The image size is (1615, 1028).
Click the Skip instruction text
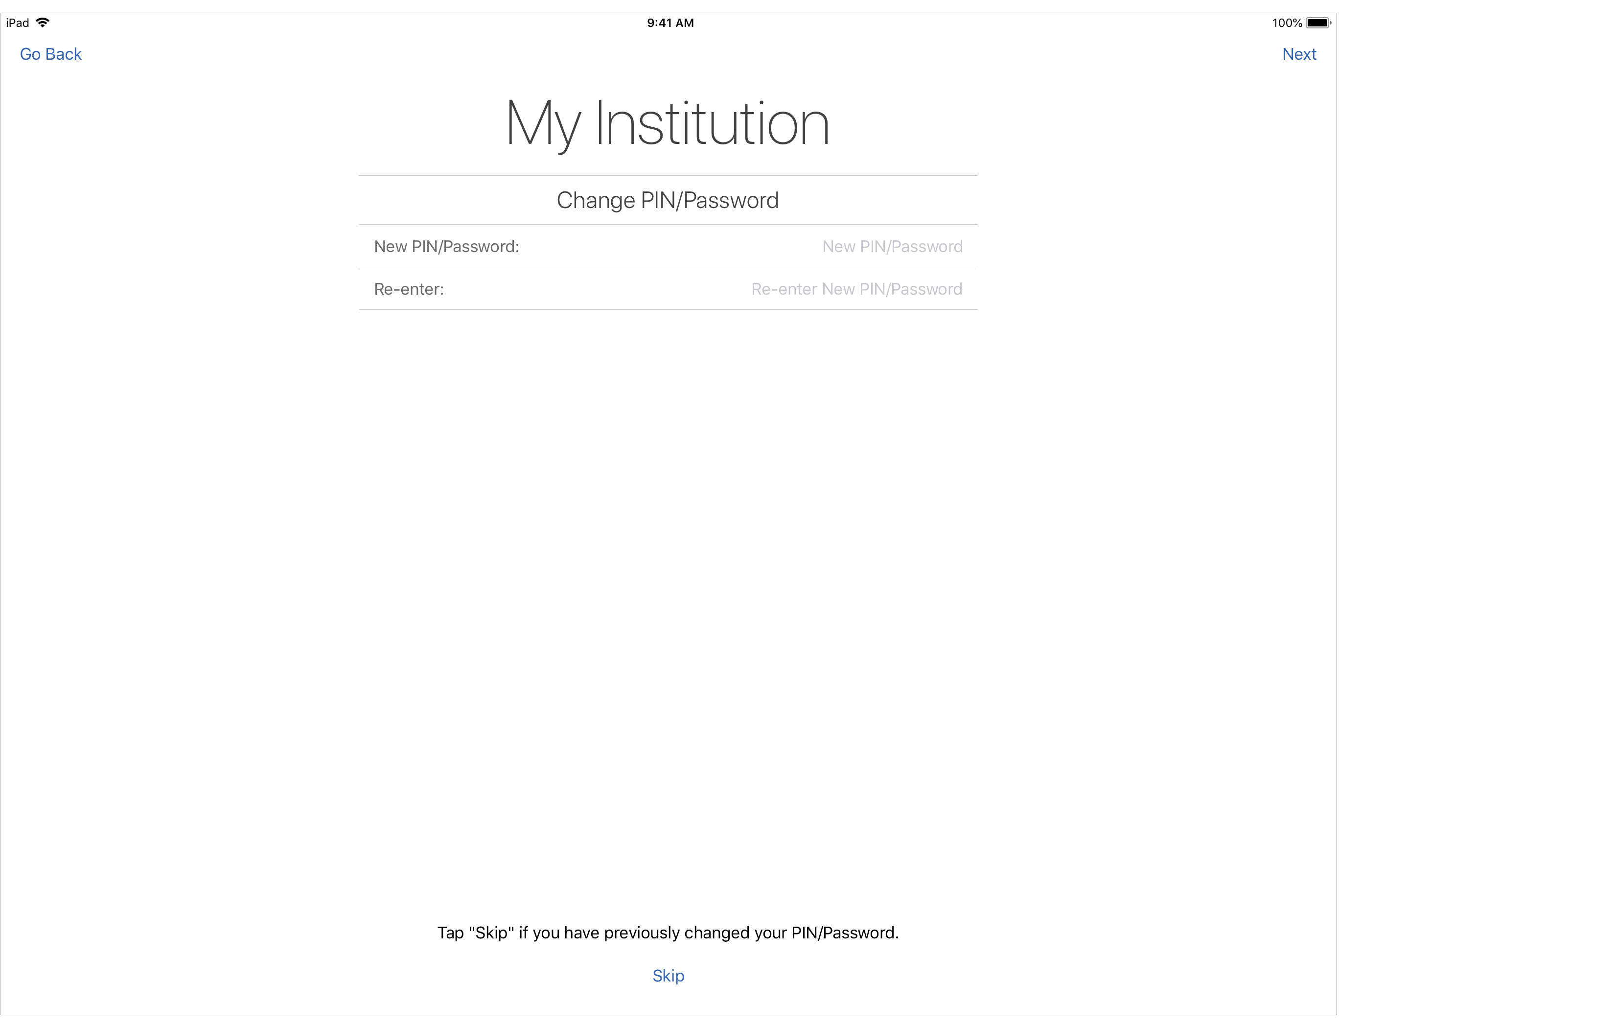pyautogui.click(x=668, y=933)
